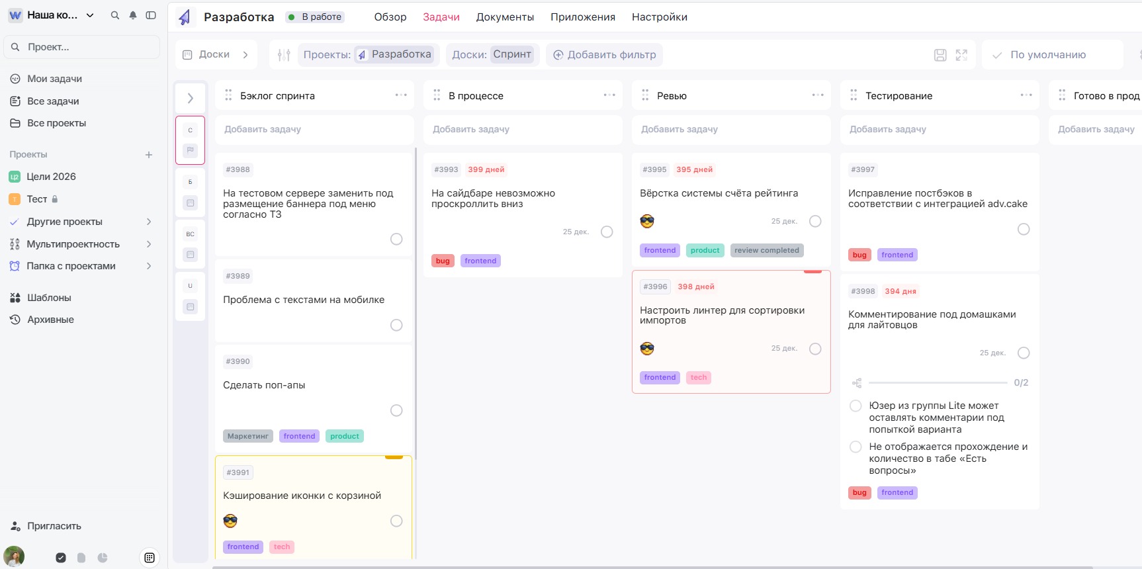The width and height of the screenshot is (1142, 569).
Task: Expand the Другие проекты folder
Action: tap(149, 222)
